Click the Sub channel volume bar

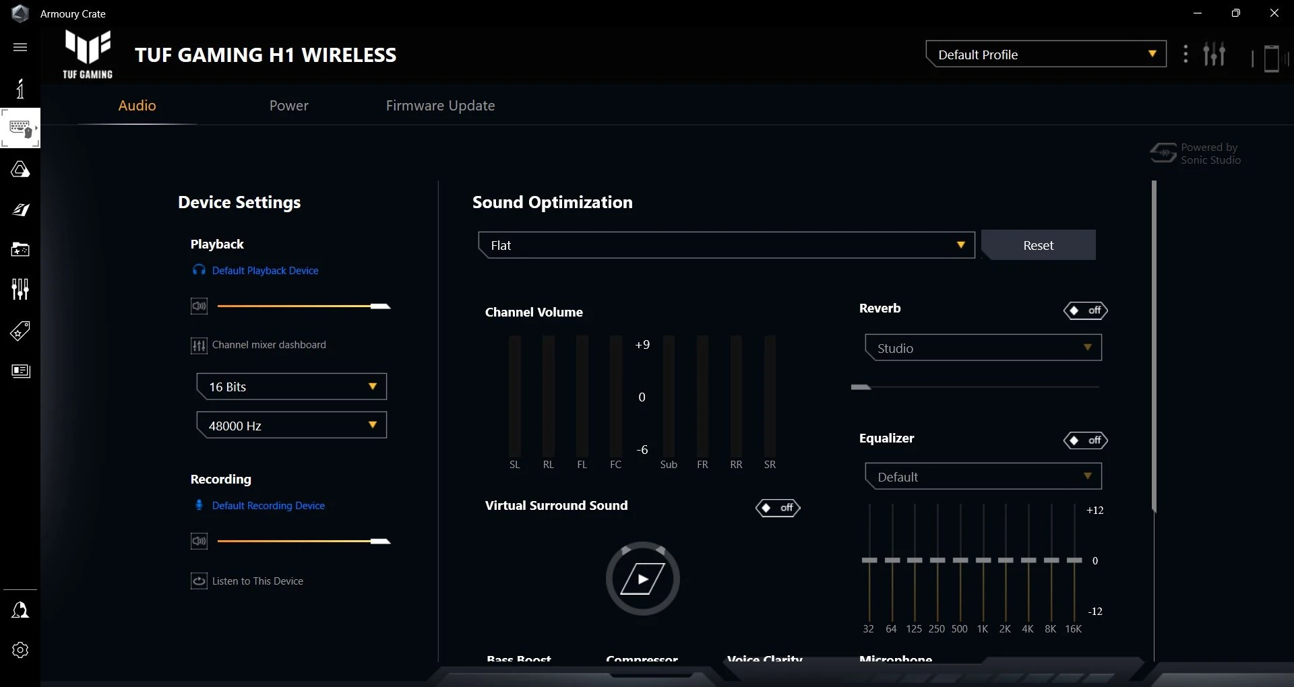(669, 397)
